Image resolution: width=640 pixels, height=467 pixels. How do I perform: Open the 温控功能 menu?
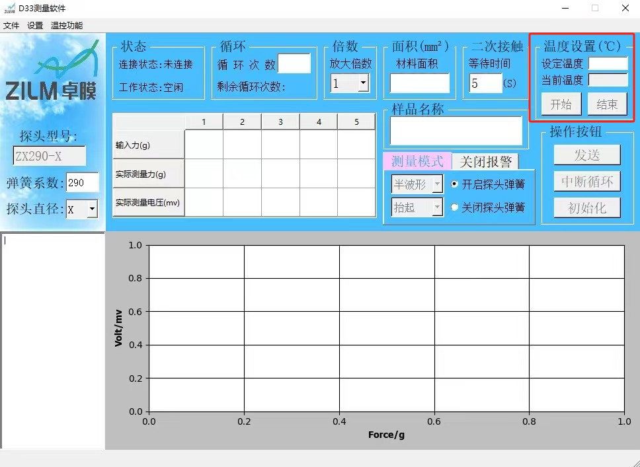[67, 26]
